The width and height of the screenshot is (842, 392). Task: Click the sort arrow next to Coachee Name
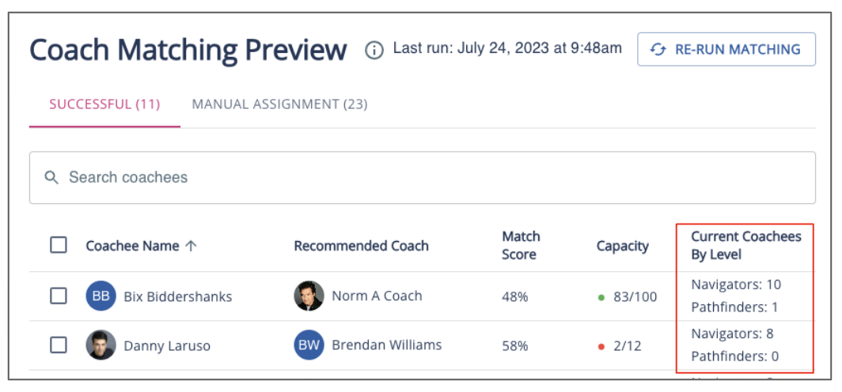(x=191, y=246)
